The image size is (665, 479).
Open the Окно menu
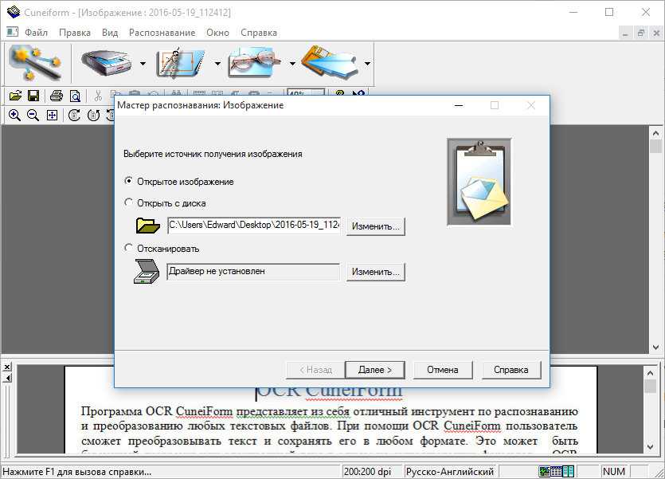coord(217,33)
